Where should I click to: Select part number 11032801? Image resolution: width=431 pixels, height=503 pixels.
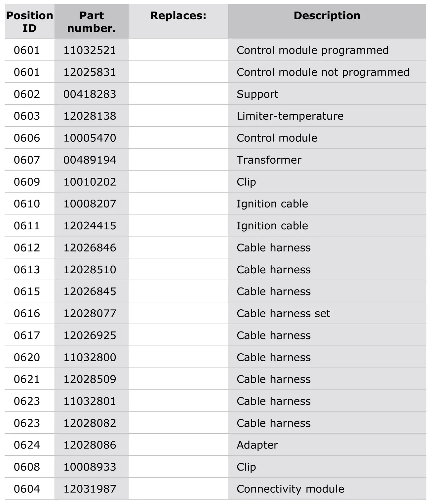[x=90, y=401]
